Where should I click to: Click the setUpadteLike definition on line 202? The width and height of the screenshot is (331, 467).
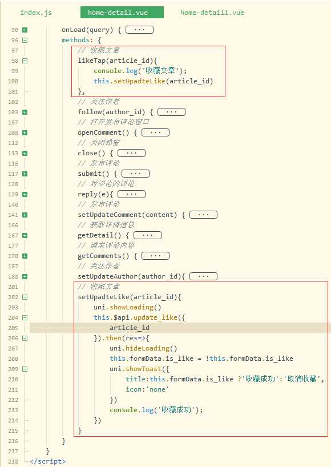coord(130,297)
